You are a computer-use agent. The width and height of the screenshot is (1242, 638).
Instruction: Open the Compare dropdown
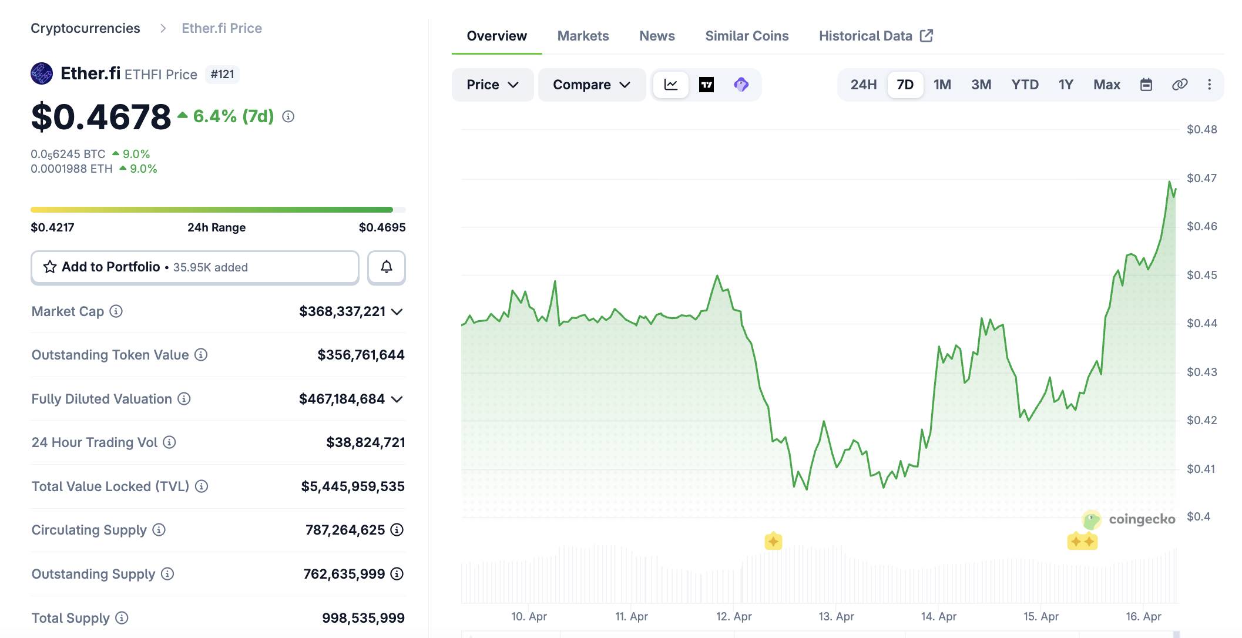click(x=591, y=85)
